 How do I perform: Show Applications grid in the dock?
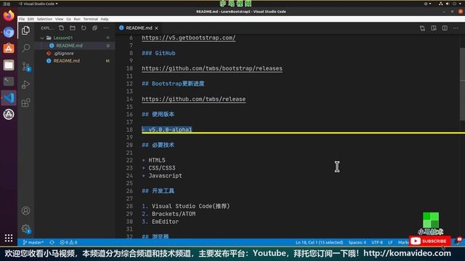pos(9,238)
